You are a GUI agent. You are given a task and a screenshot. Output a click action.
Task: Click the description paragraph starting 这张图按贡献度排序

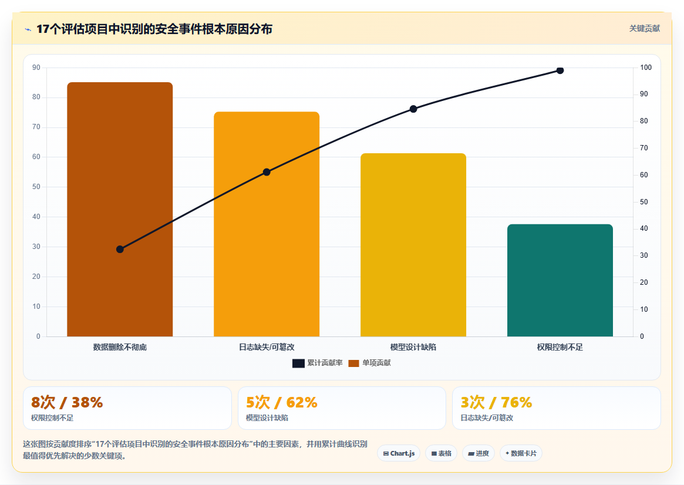[195, 450]
